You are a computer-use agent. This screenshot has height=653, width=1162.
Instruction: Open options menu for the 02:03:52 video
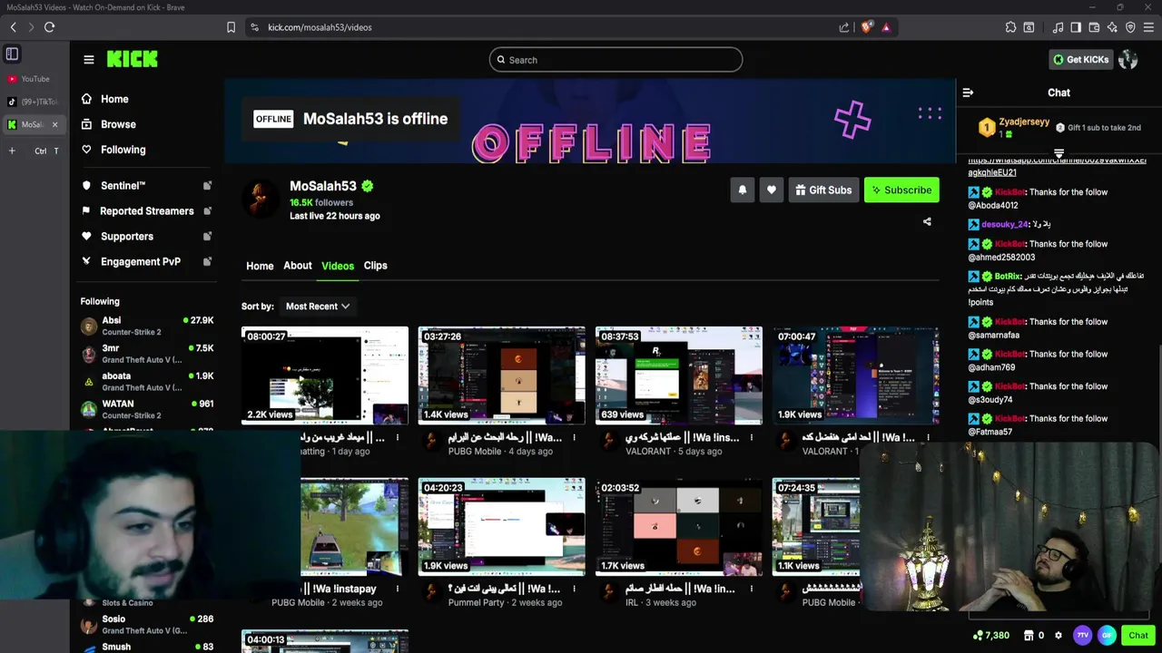point(751,589)
